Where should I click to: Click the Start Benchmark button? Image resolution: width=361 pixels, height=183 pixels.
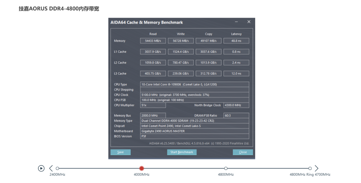(x=182, y=152)
